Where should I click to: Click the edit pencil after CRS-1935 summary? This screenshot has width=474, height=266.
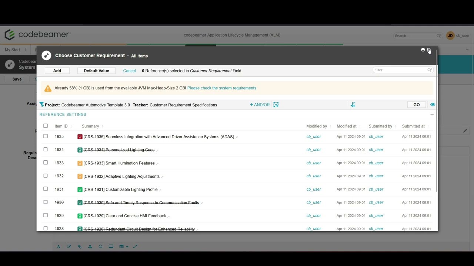237,137
